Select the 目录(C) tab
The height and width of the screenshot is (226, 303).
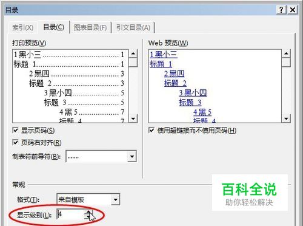[x=54, y=27]
